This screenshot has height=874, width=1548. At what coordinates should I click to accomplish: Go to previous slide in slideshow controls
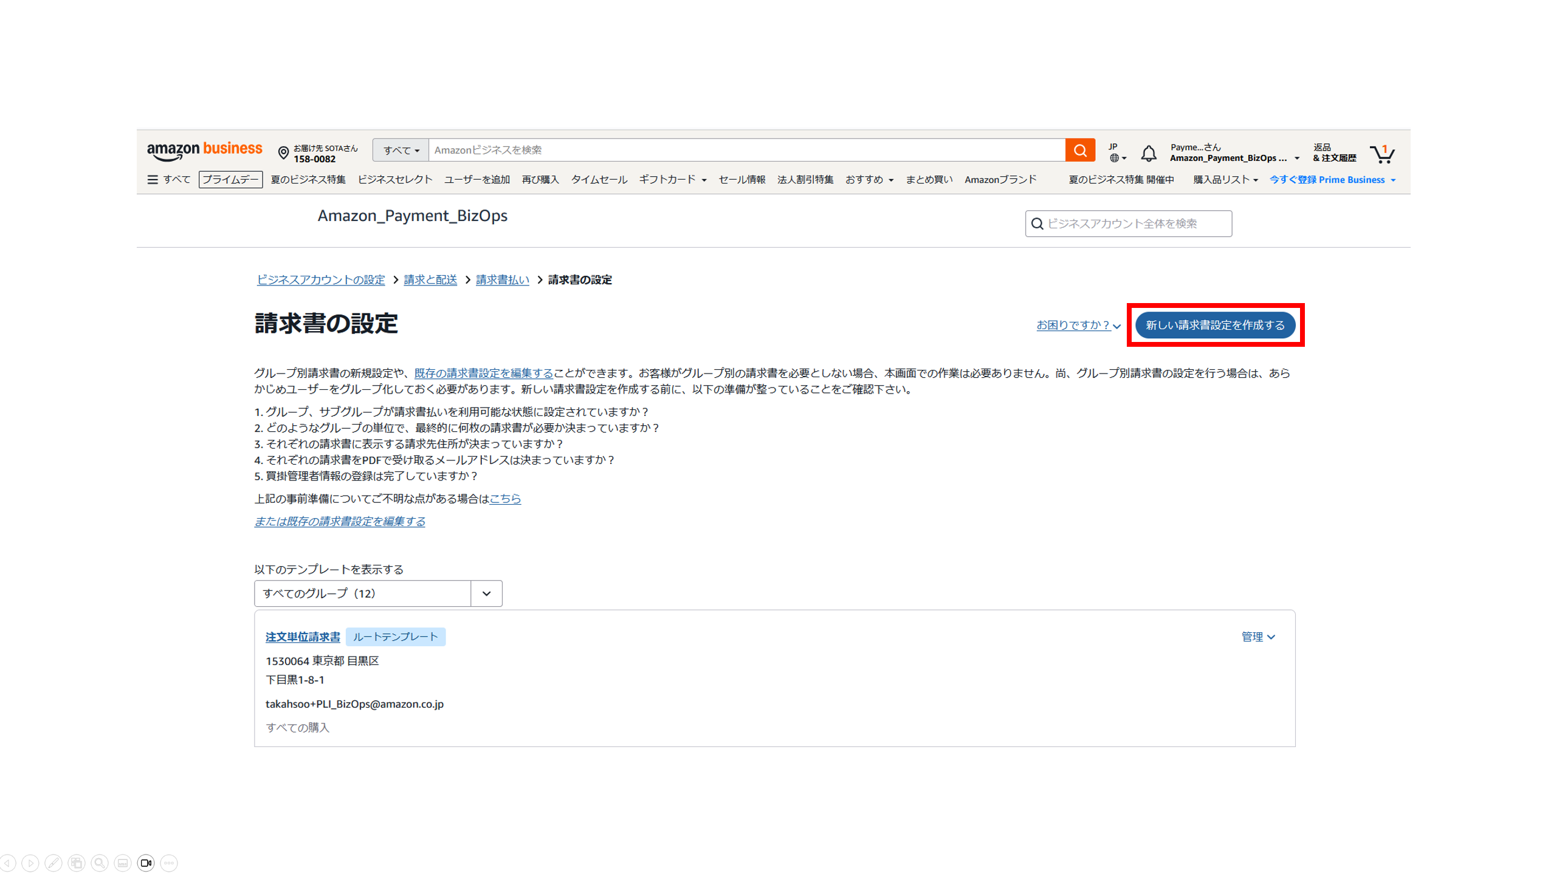[x=7, y=863]
